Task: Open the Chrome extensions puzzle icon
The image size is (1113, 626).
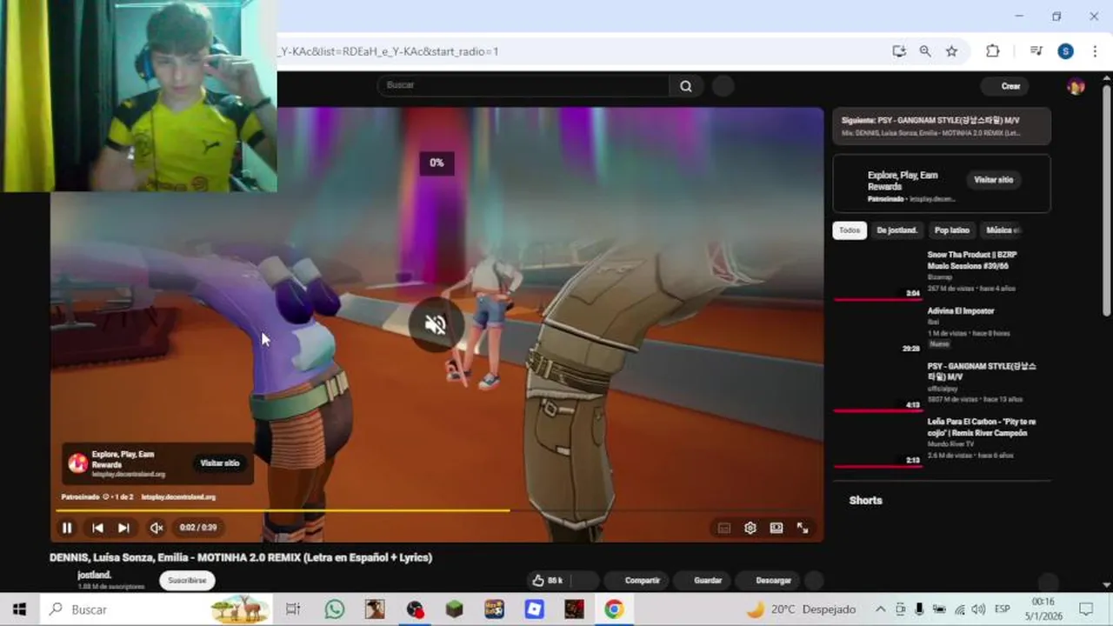Action: (x=992, y=51)
